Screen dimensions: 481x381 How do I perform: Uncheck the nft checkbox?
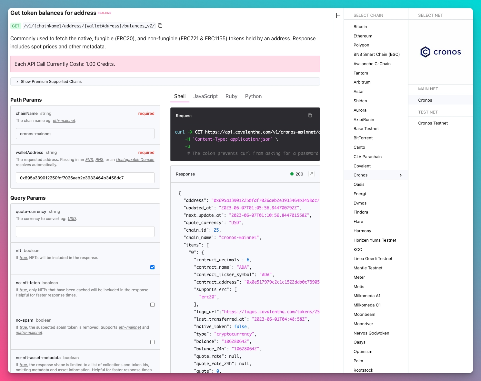click(x=152, y=267)
